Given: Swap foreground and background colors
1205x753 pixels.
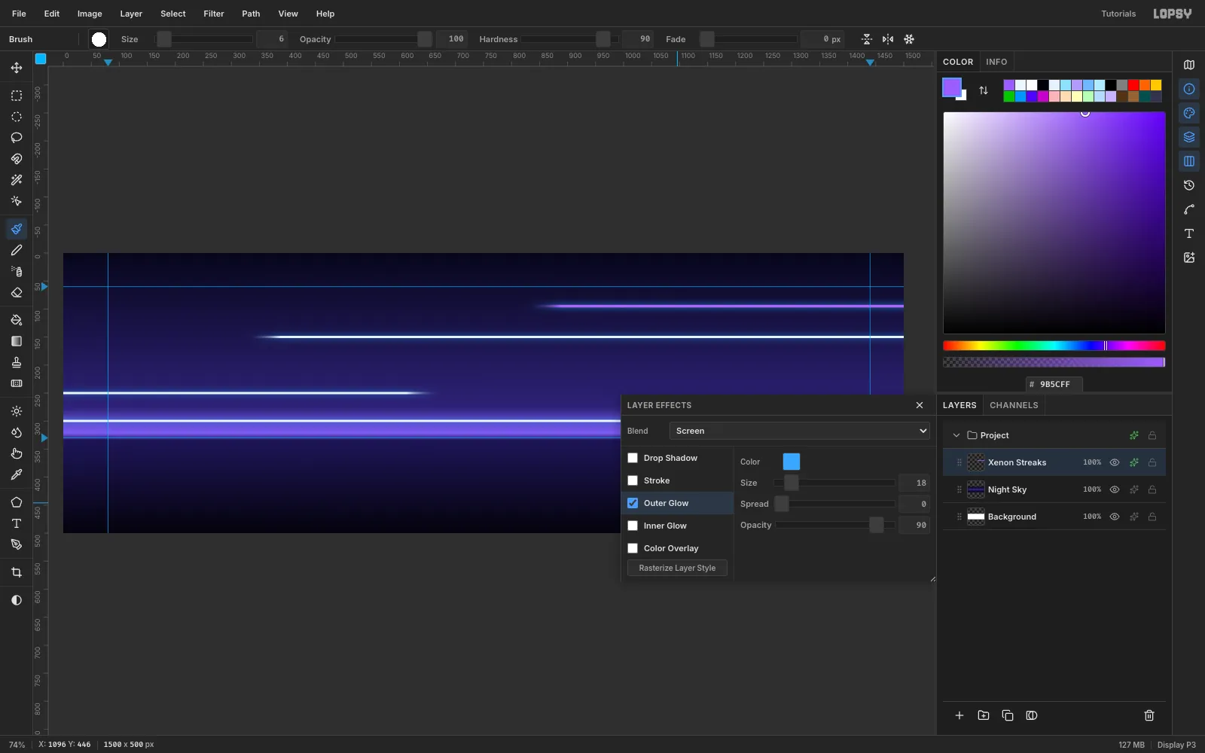Looking at the screenshot, I should click(x=984, y=90).
